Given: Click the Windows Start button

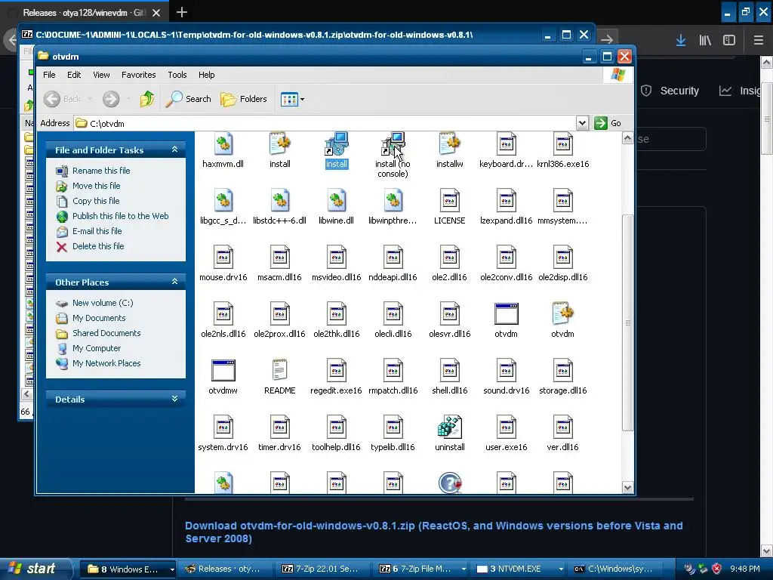Looking at the screenshot, I should tap(35, 569).
